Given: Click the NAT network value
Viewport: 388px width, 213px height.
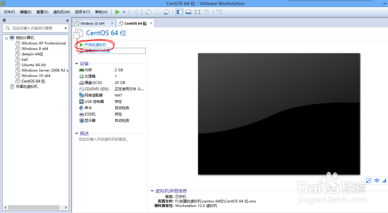Looking at the screenshot, I should (x=118, y=95).
